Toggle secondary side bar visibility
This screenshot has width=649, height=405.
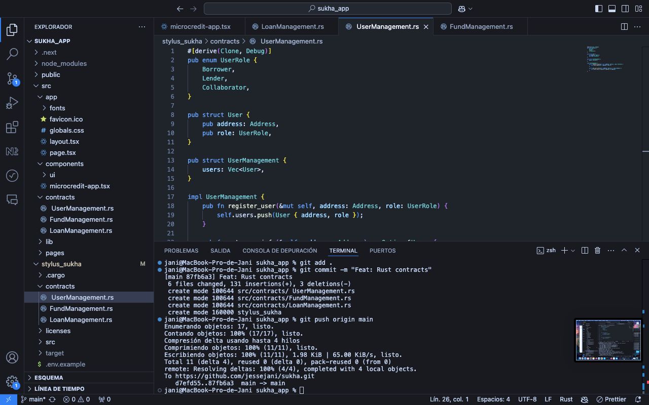pos(625,9)
